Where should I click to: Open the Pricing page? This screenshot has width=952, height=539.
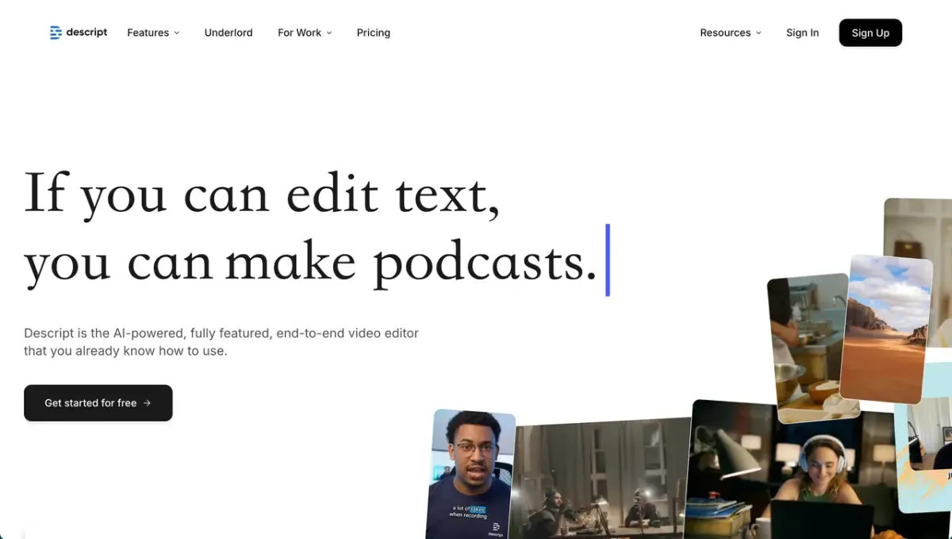click(374, 33)
